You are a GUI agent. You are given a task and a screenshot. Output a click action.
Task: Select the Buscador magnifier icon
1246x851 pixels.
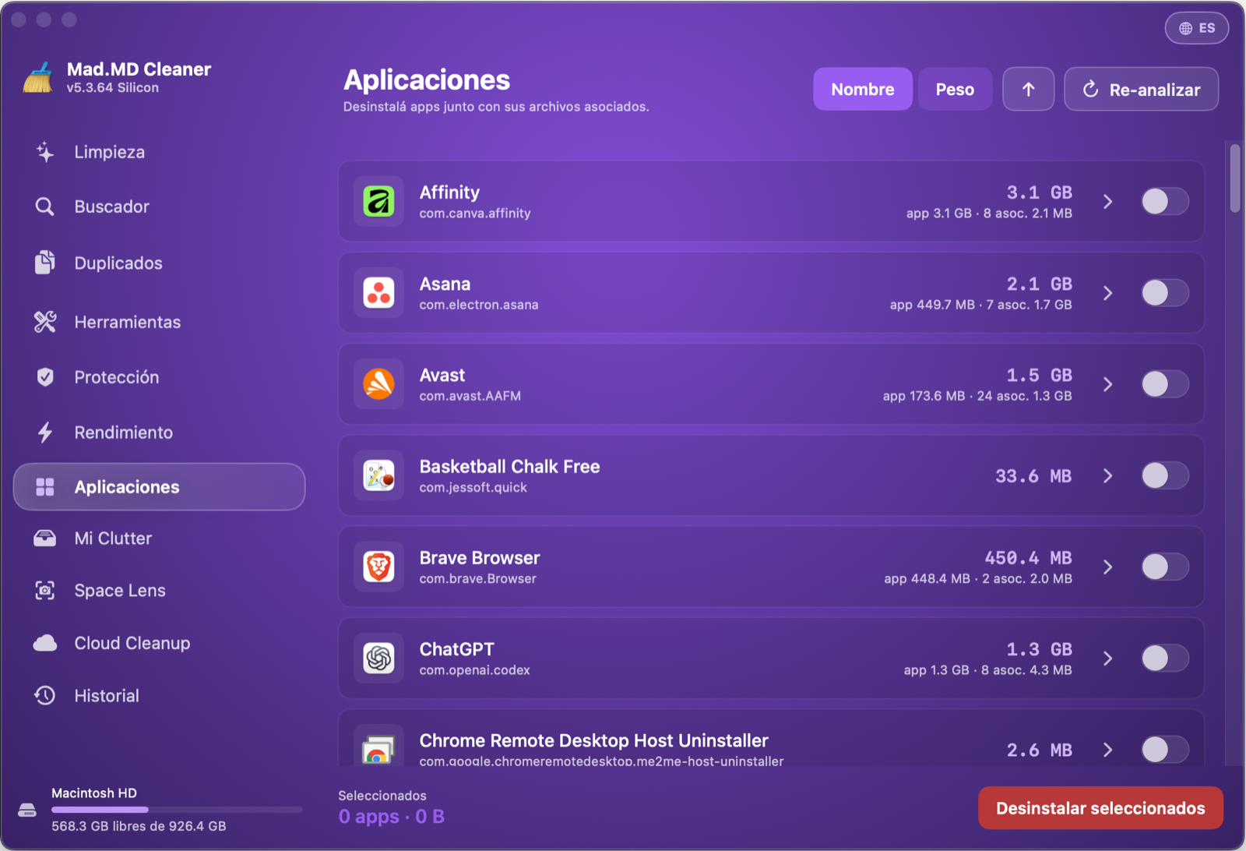point(45,207)
